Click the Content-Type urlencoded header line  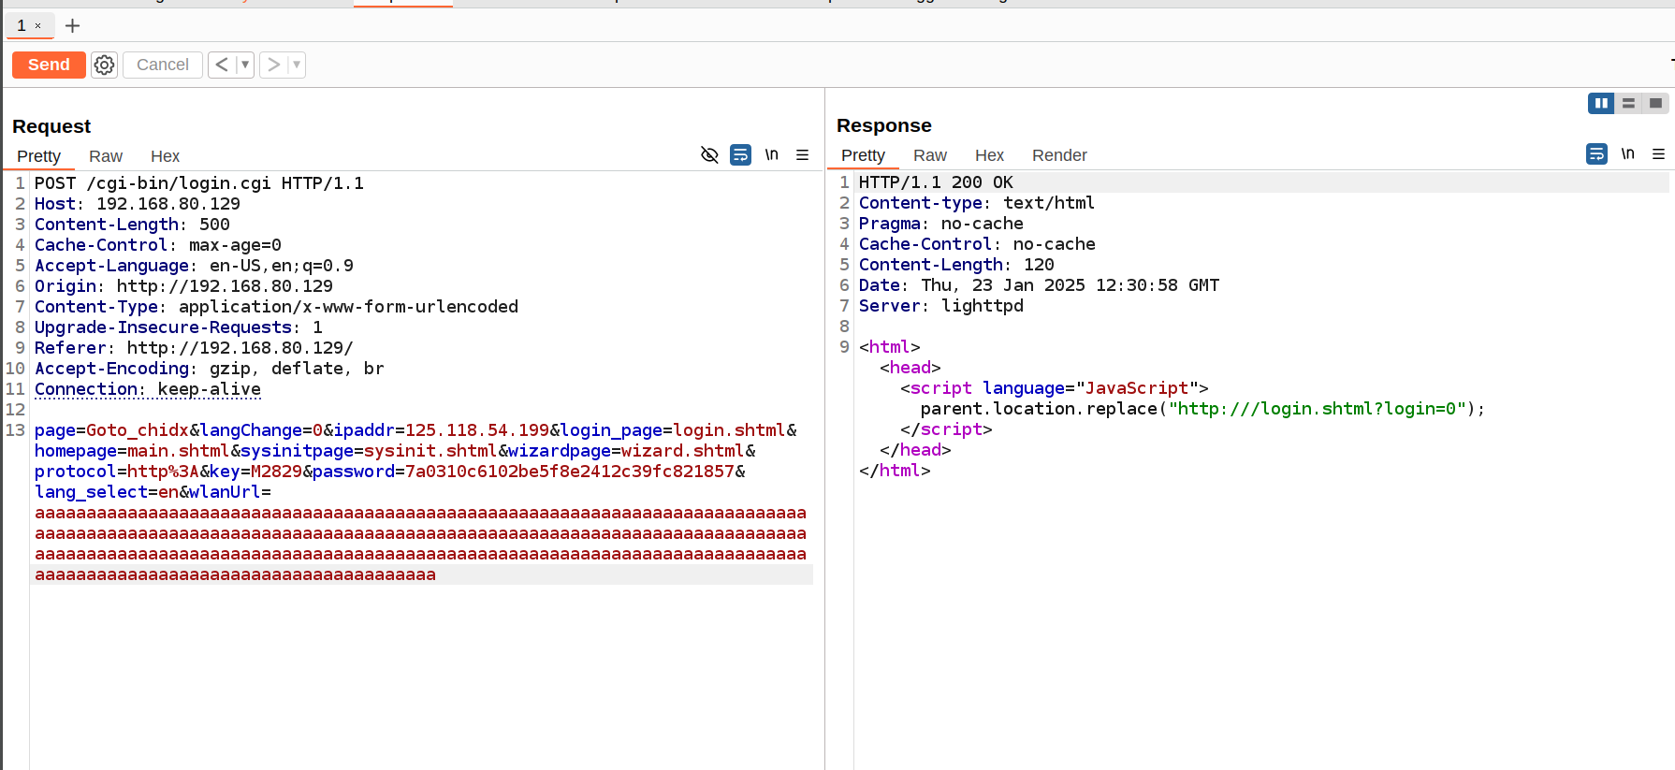tap(276, 307)
